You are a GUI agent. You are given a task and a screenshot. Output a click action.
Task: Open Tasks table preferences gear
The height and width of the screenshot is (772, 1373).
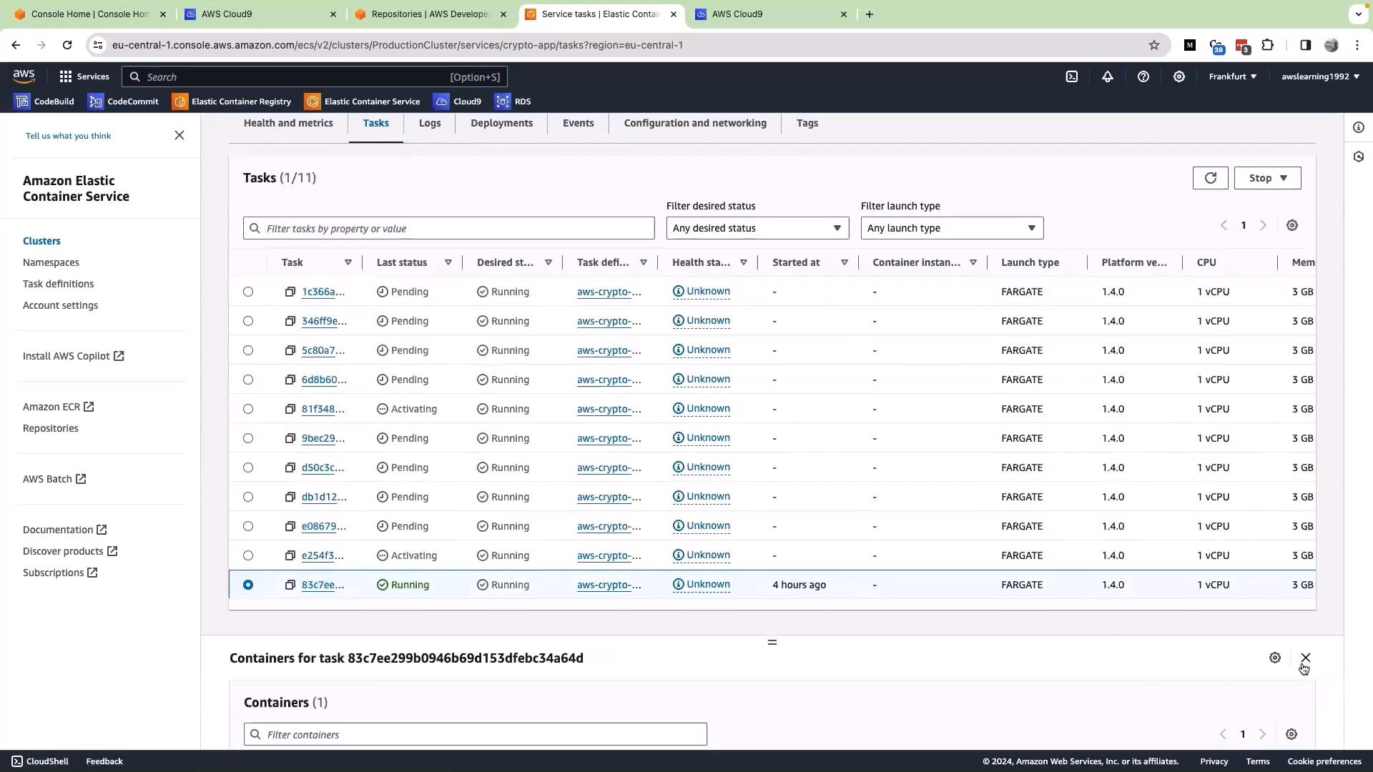coord(1291,225)
